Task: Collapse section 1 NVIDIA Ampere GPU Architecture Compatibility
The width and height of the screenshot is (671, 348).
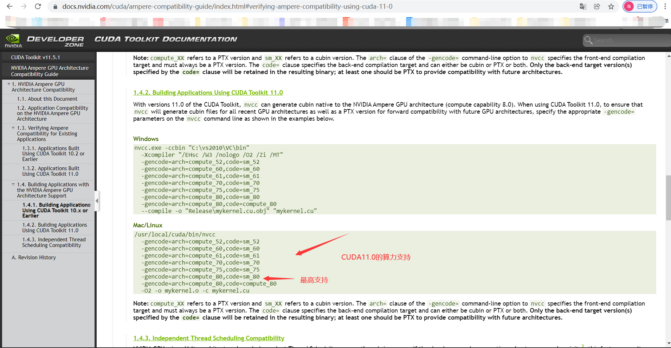Action: pyautogui.click(x=8, y=84)
